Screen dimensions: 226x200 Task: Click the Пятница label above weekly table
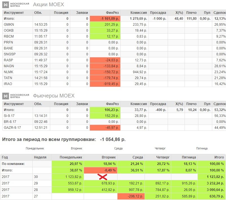pos(202,148)
